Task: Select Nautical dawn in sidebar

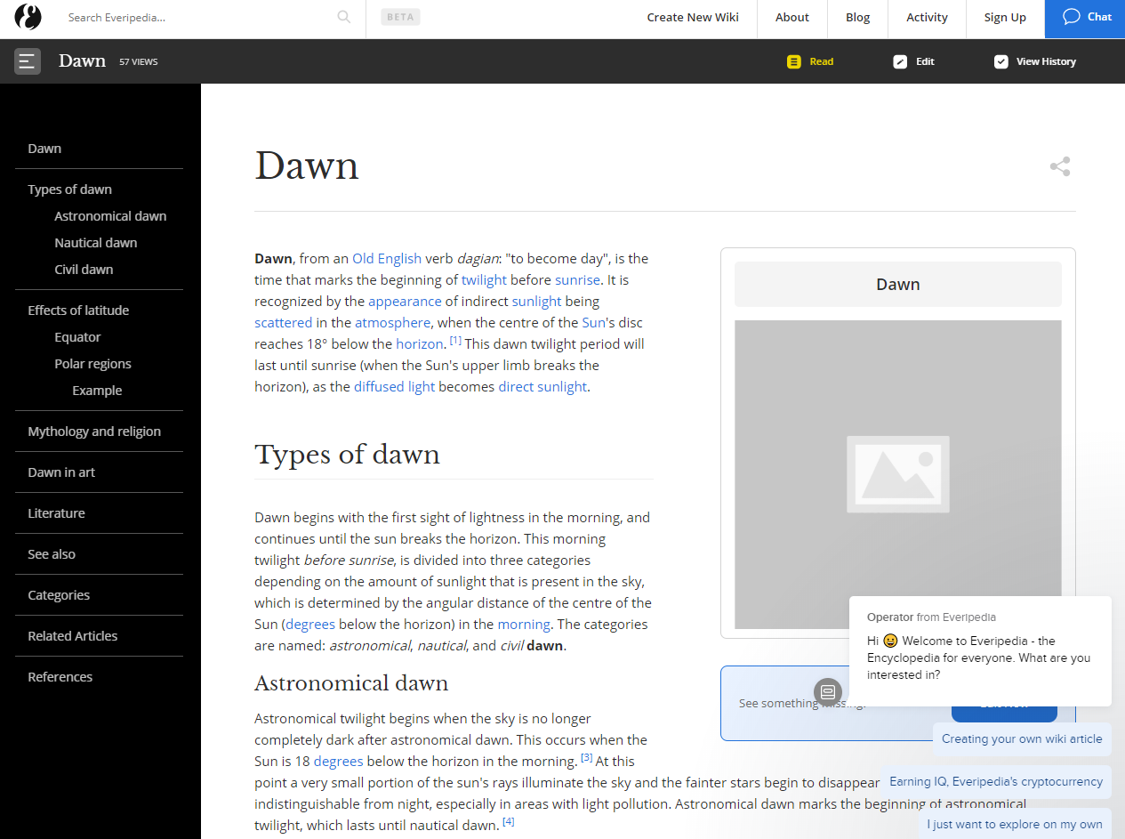Action: (x=96, y=243)
